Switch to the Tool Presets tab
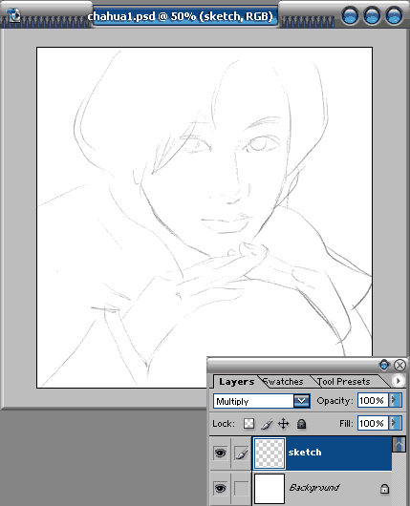The width and height of the screenshot is (410, 506). (343, 382)
